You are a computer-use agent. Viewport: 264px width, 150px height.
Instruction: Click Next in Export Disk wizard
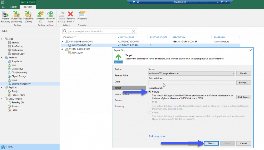[211, 144]
